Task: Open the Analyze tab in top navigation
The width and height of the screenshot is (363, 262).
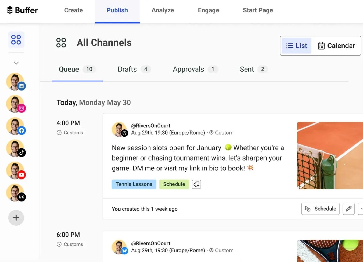Action: [163, 10]
